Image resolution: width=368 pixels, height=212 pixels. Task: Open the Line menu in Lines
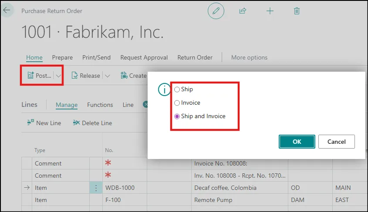coord(128,105)
